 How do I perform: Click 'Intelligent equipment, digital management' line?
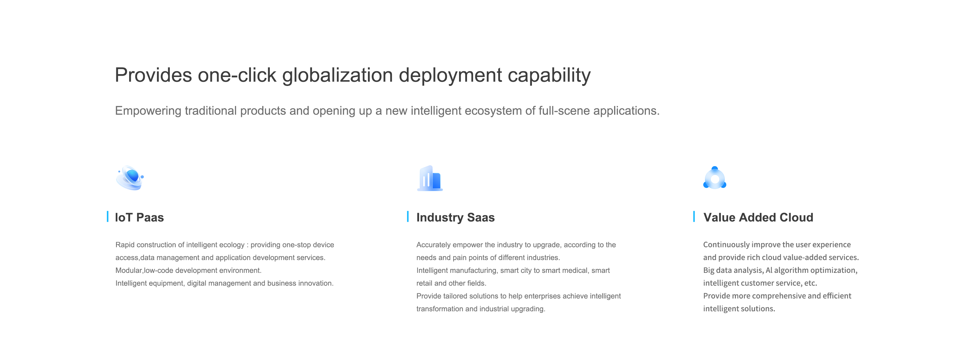224,283
